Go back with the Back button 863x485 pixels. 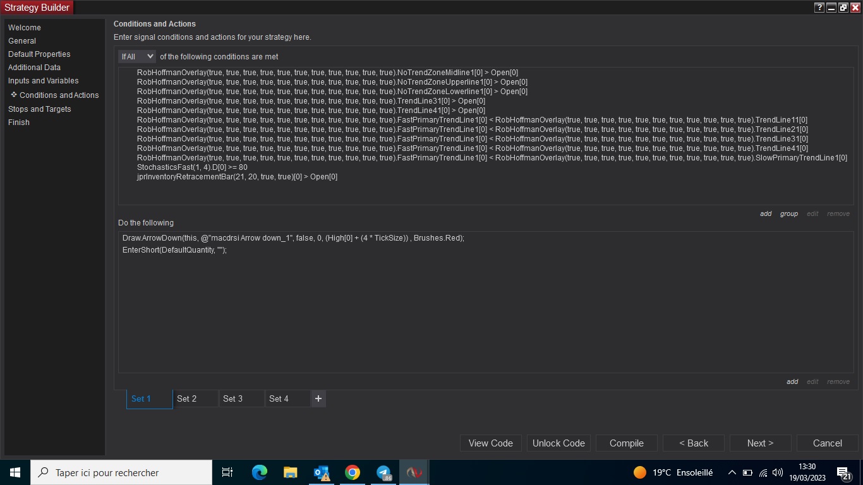(x=694, y=443)
